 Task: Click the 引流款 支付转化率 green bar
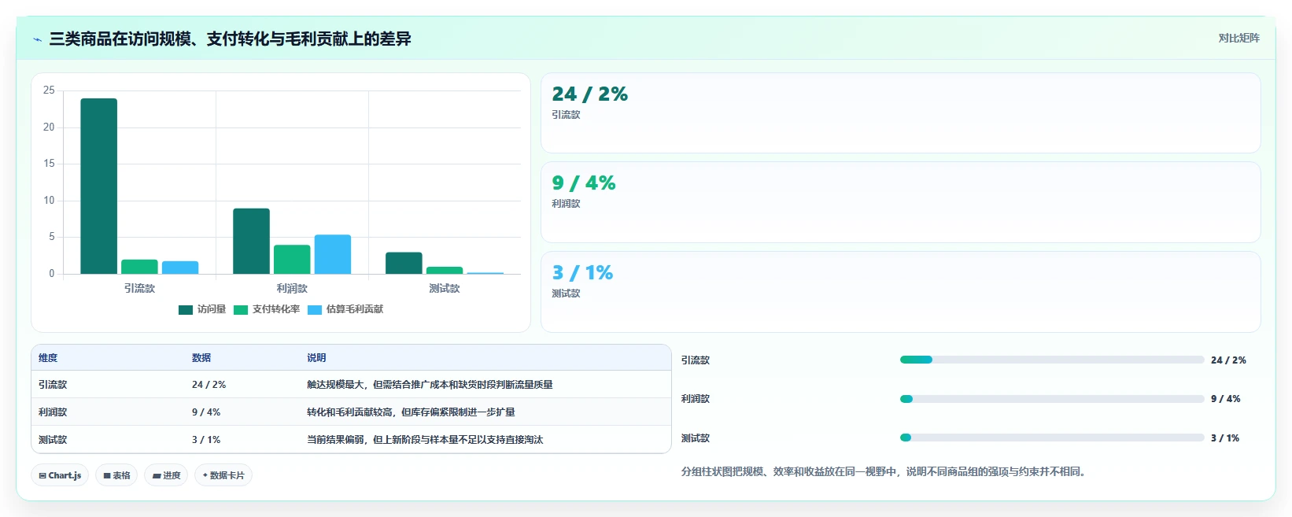[x=139, y=267]
